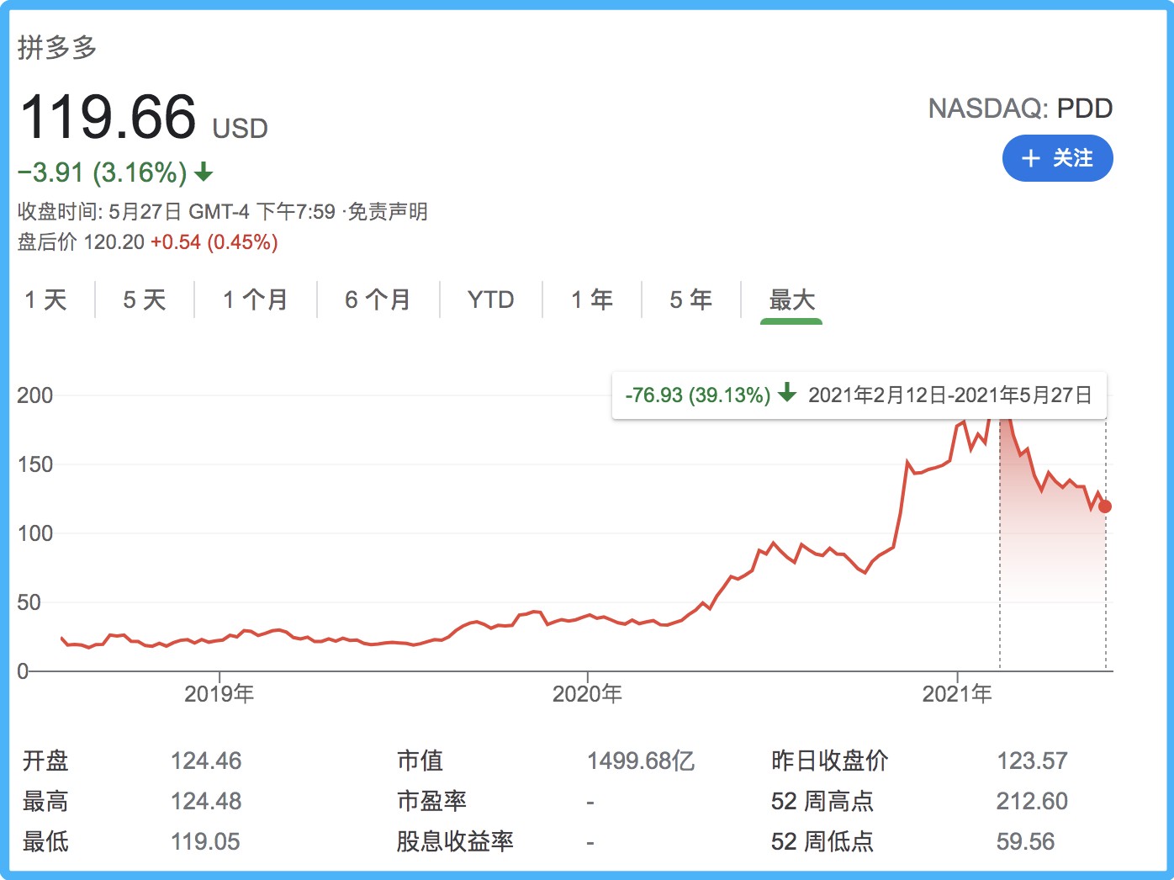Click the NASDAQ: PDD ticker label
Screen dimensions: 1174x880
click(1020, 109)
